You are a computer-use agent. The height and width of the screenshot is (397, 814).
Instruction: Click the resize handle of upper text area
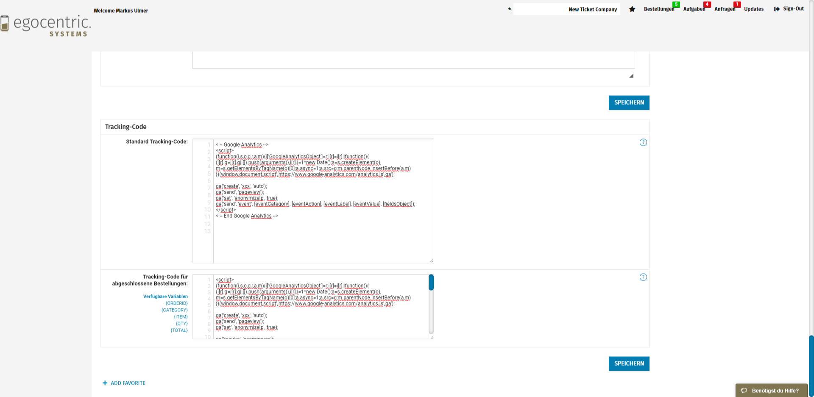pyautogui.click(x=631, y=76)
